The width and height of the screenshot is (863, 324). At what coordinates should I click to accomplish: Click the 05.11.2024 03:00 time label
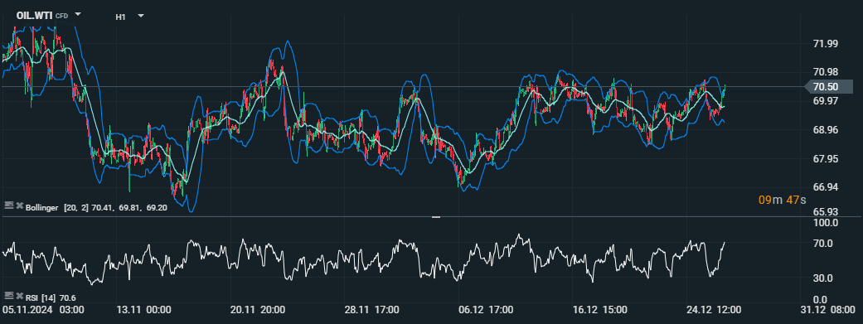[42, 310]
